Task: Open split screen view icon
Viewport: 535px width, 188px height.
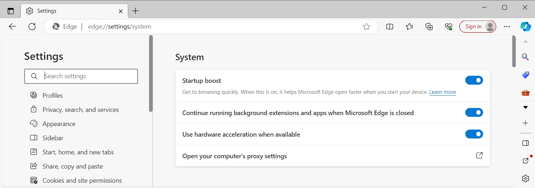Action: [x=390, y=27]
